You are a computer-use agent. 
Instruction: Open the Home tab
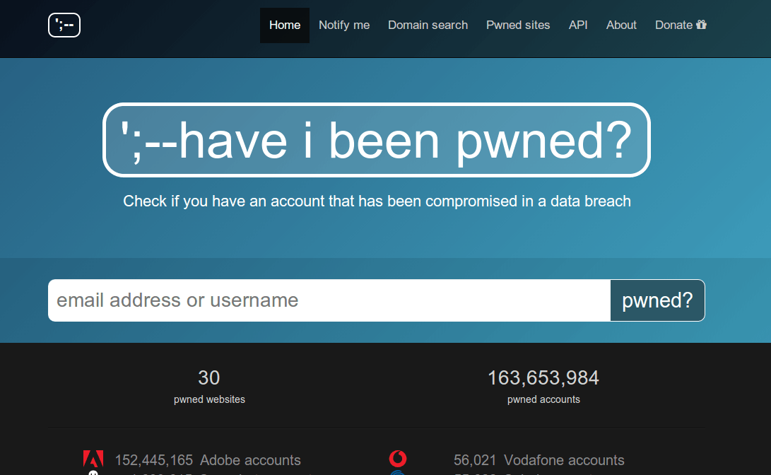click(285, 25)
